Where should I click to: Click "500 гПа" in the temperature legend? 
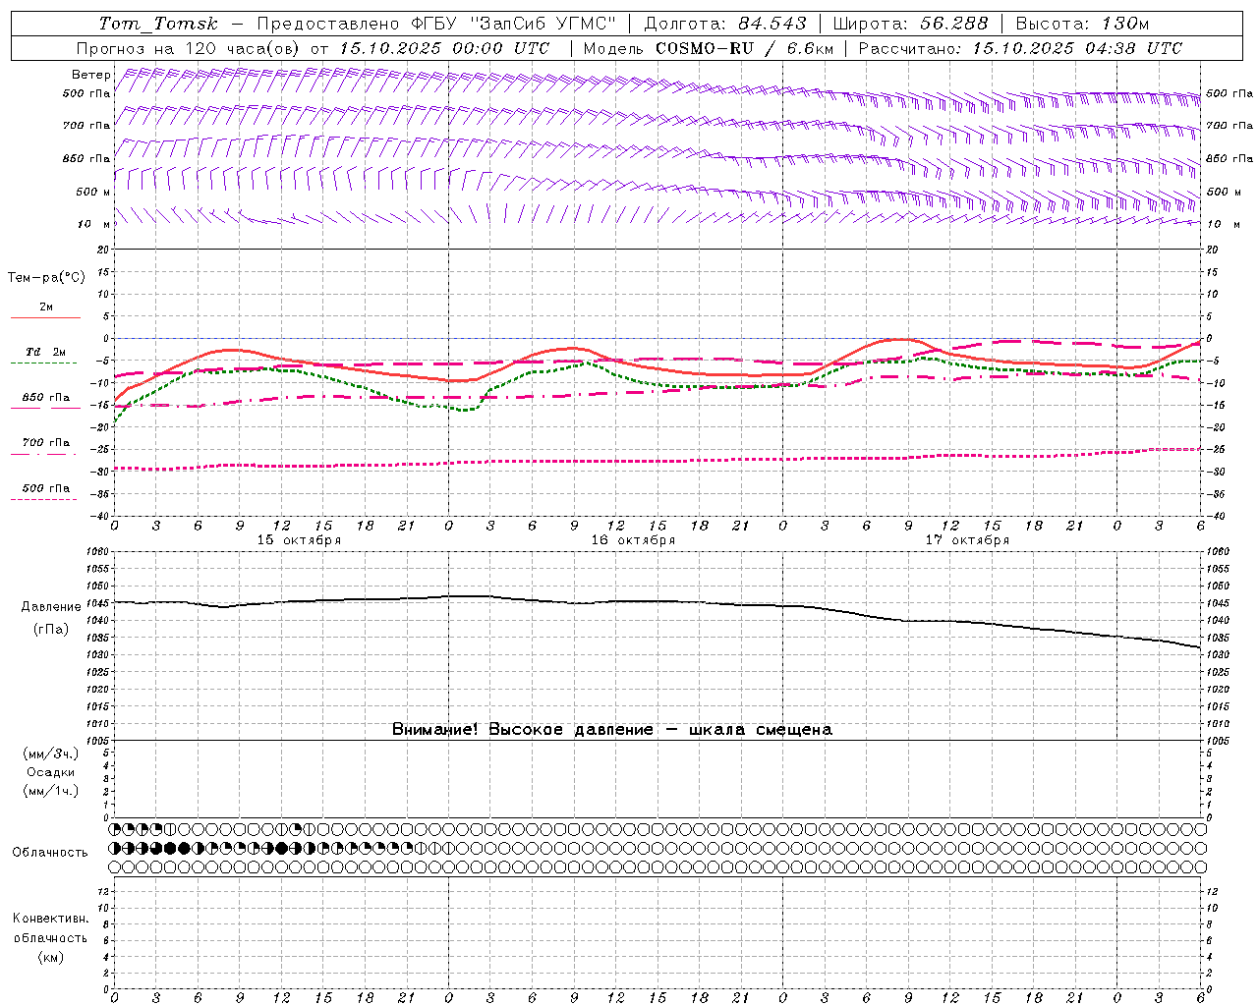pyautogui.click(x=46, y=488)
